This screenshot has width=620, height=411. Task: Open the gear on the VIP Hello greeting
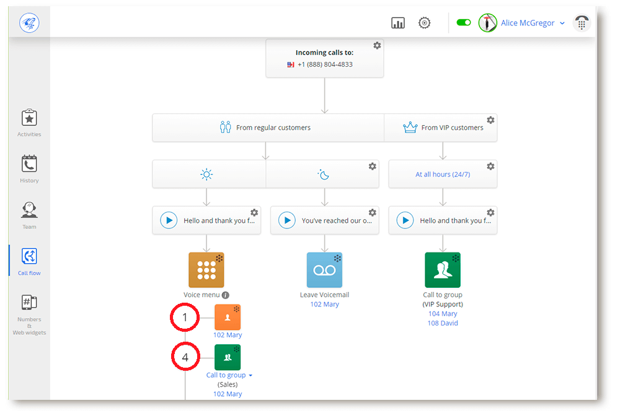coord(490,212)
